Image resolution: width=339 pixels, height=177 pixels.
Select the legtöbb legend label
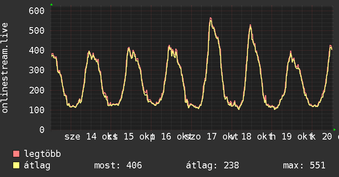tap(42, 154)
